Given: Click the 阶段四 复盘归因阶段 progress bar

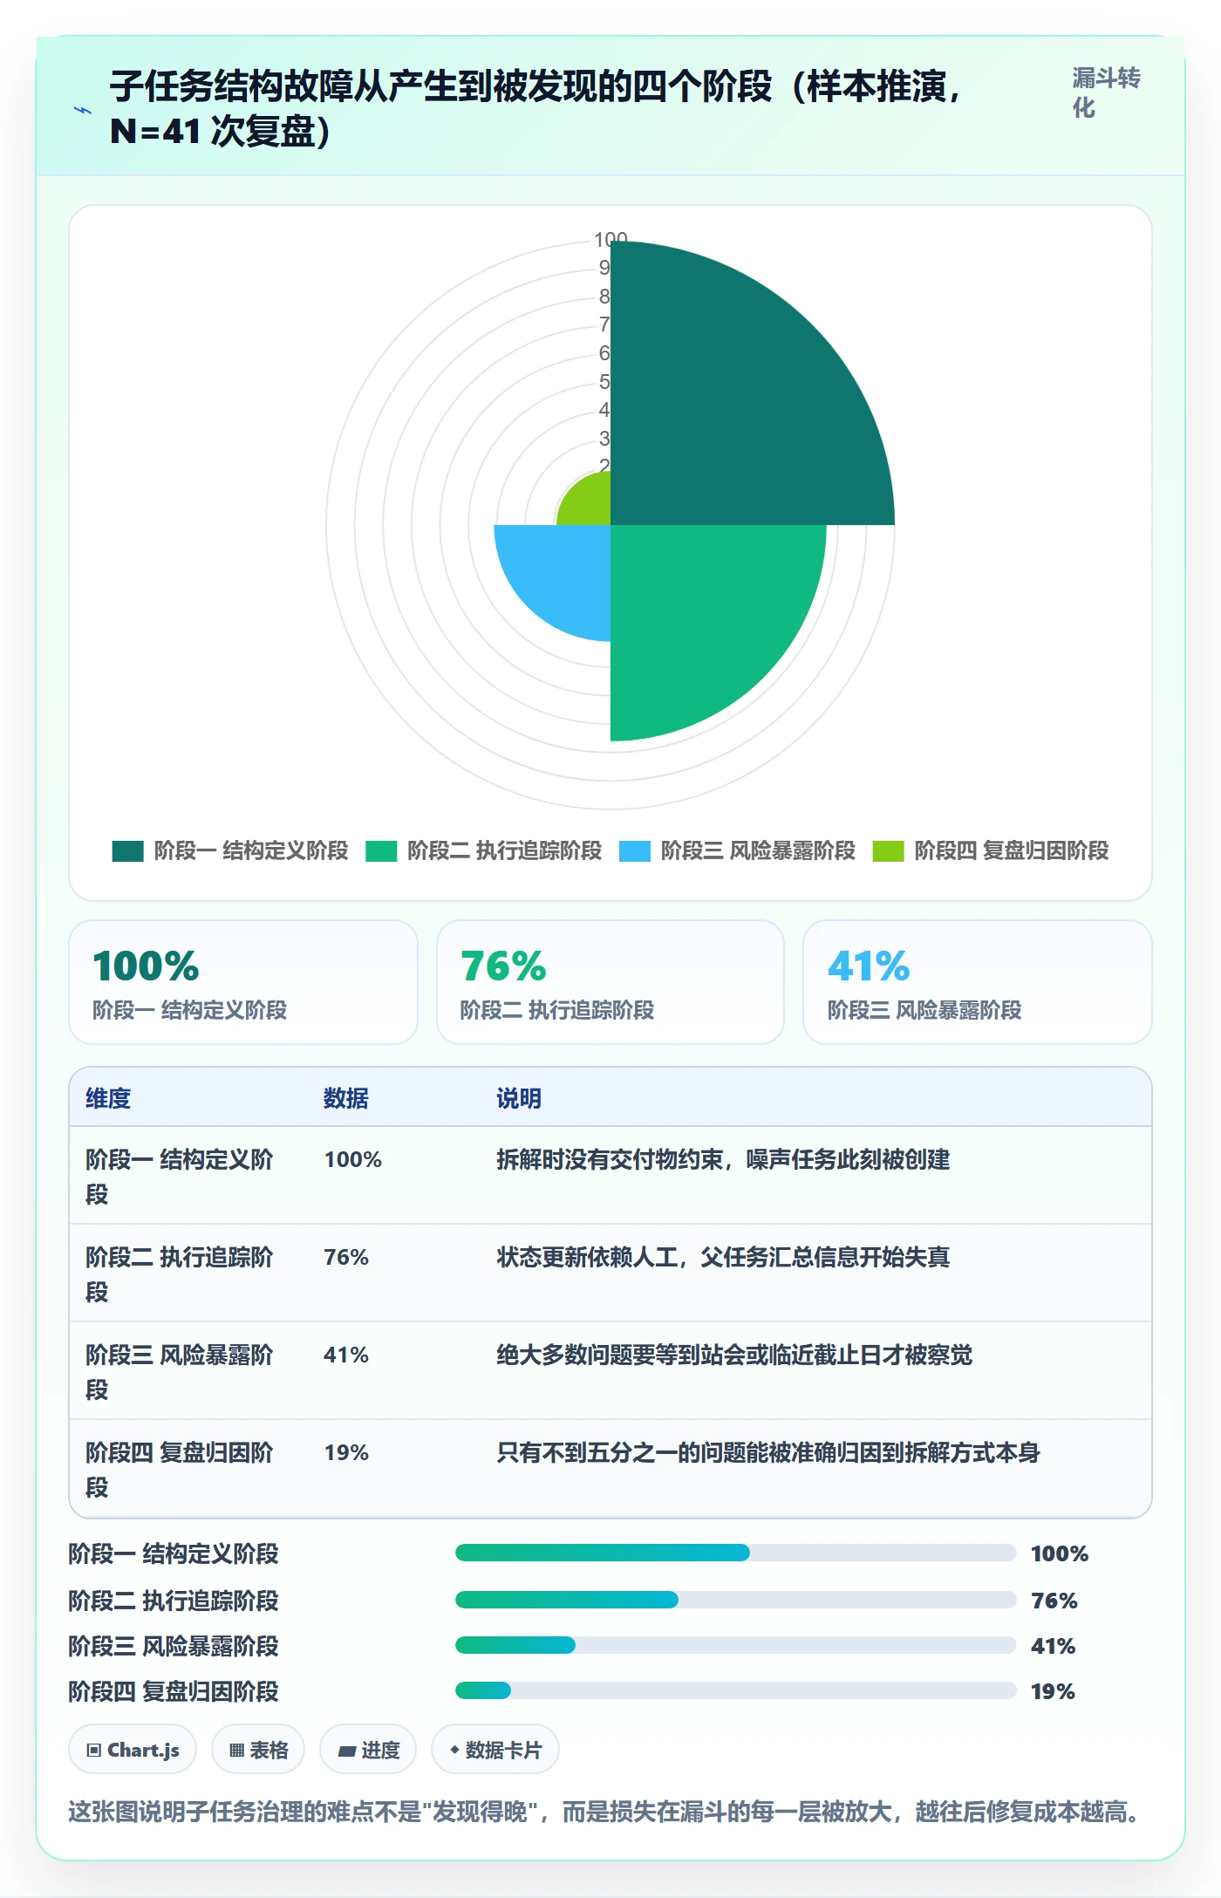Looking at the screenshot, I should [735, 1690].
